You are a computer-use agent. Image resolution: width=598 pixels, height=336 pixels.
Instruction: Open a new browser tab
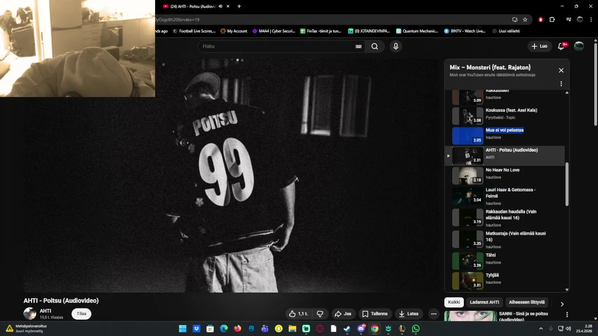click(239, 7)
